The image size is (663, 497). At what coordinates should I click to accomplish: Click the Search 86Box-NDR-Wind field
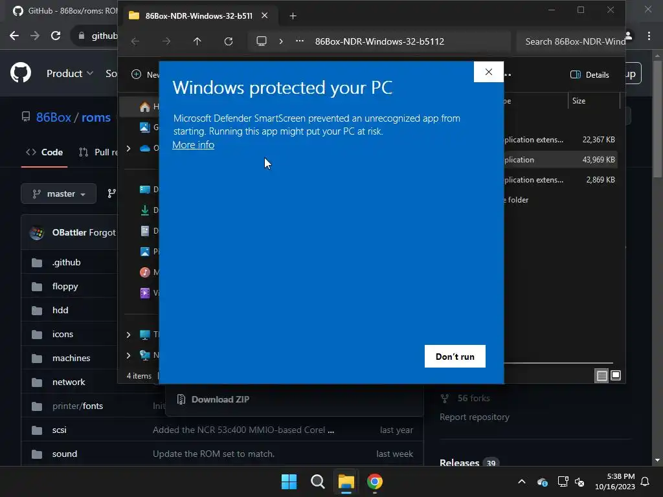571,41
